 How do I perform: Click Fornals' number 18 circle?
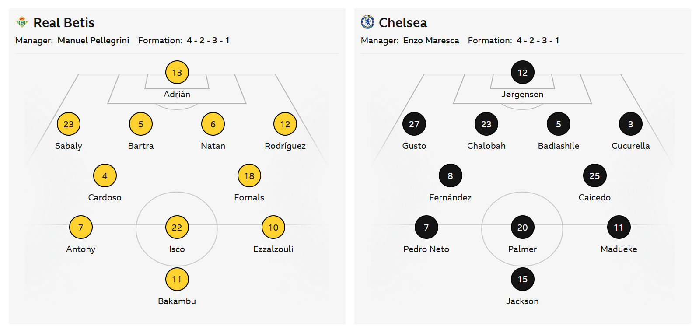(249, 175)
